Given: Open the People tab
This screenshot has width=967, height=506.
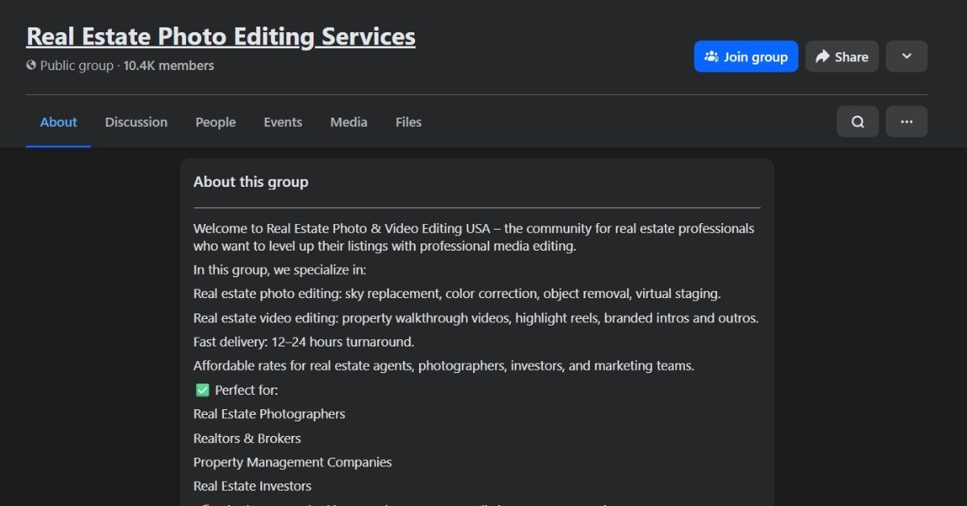Looking at the screenshot, I should (x=215, y=122).
